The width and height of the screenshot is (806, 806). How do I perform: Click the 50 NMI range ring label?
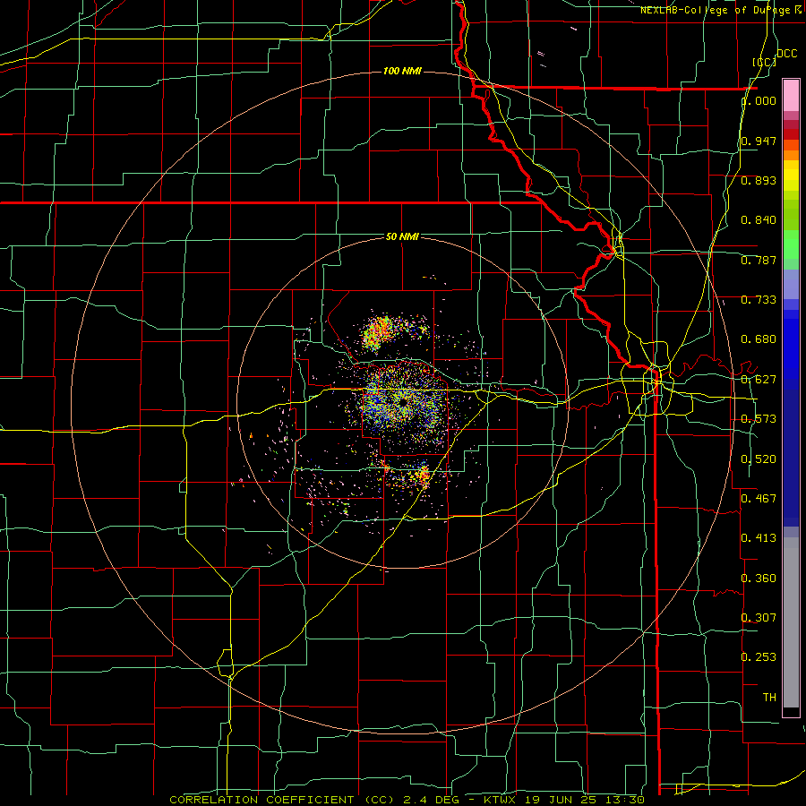coord(402,236)
